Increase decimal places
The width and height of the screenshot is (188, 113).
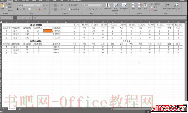point(97,9)
